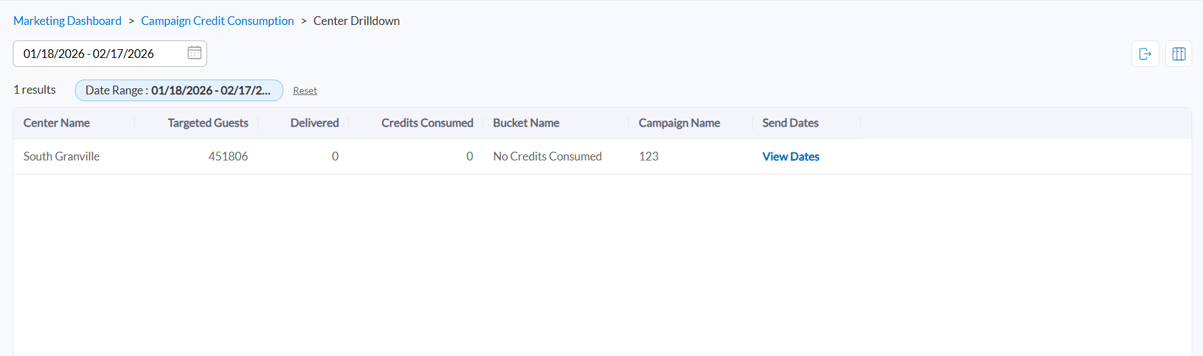The width and height of the screenshot is (1203, 356).
Task: Click the Campaign Name column header
Action: pos(679,123)
